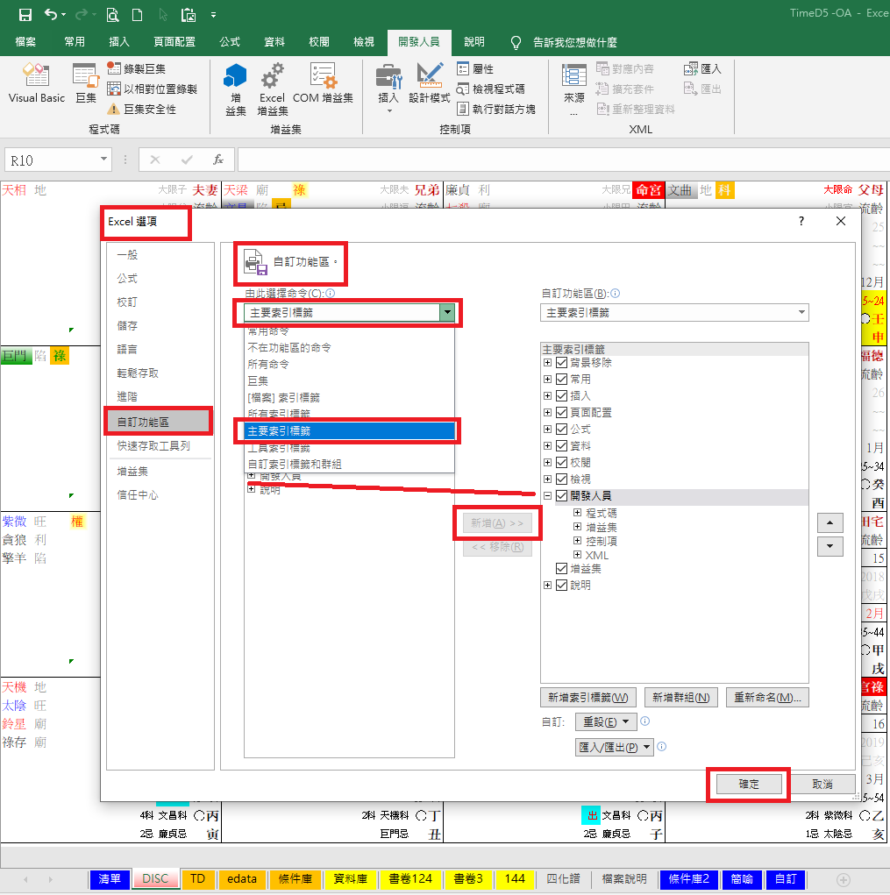Open print preview from quick access toolbar
This screenshot has width=890, height=895.
pyautogui.click(x=112, y=14)
